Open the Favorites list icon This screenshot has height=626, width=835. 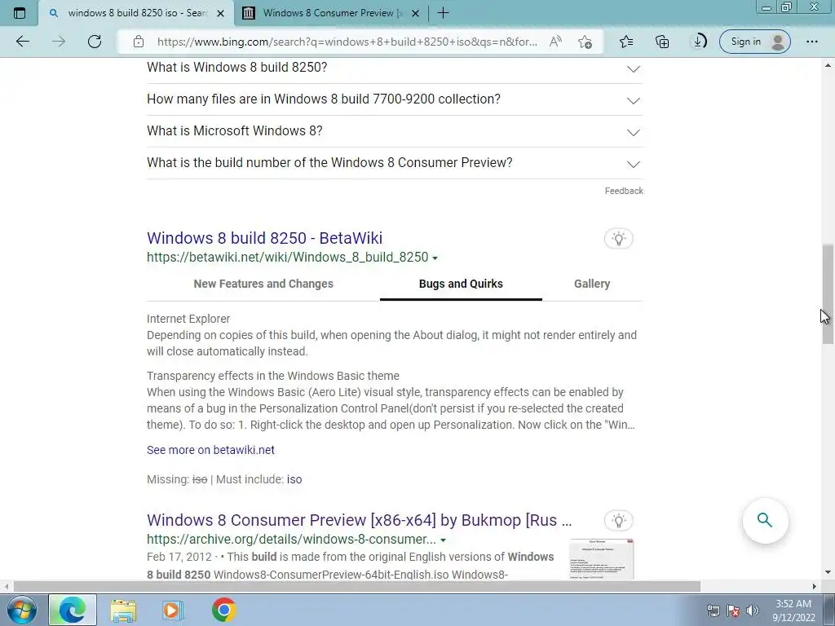point(626,42)
